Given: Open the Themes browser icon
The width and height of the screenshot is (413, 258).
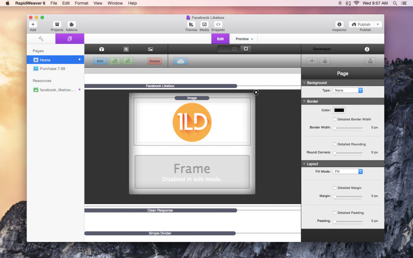Looking at the screenshot, I should pyautogui.click(x=191, y=24).
